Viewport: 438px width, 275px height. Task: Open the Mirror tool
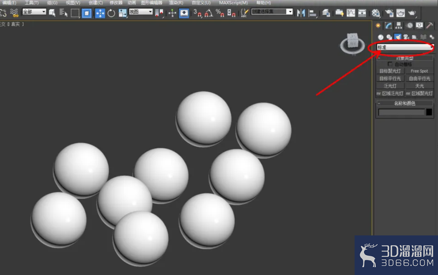pyautogui.click(x=301, y=13)
